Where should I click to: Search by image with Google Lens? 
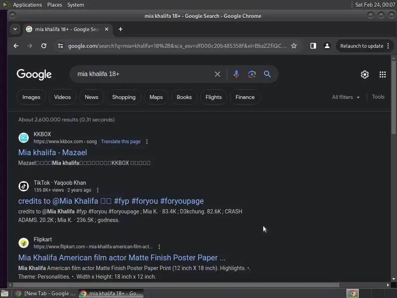[252, 74]
